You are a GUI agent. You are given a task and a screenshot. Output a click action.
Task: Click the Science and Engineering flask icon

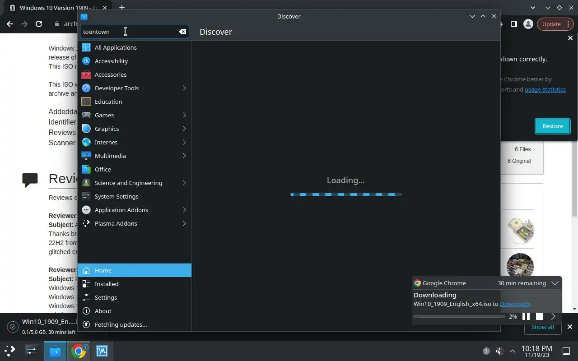click(x=86, y=183)
